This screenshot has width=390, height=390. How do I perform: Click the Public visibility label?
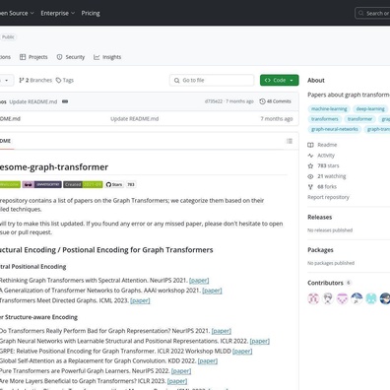tap(8, 37)
